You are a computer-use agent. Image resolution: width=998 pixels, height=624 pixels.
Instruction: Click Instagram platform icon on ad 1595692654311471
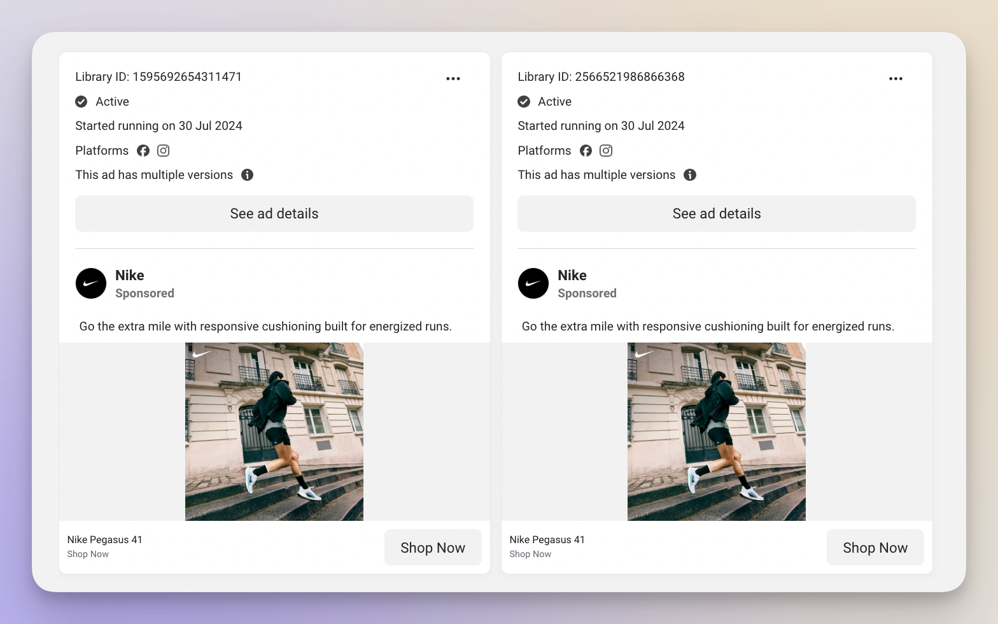pyautogui.click(x=164, y=151)
